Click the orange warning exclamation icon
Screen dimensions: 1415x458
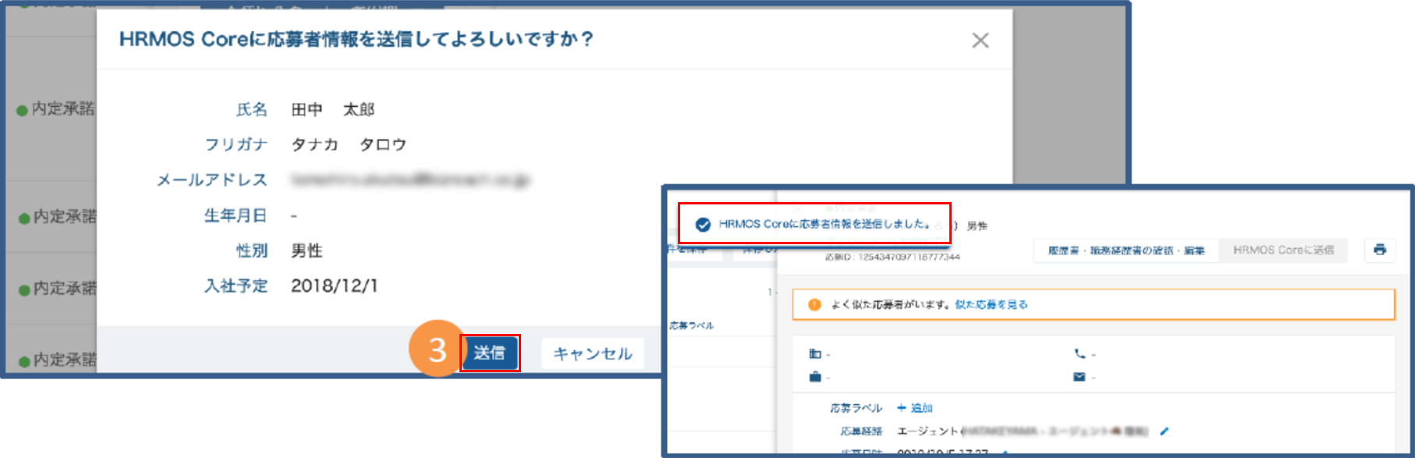click(x=814, y=305)
